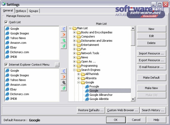The image size is (170, 125).
Task: Click the Main List root folder icon
Action: 75,28
